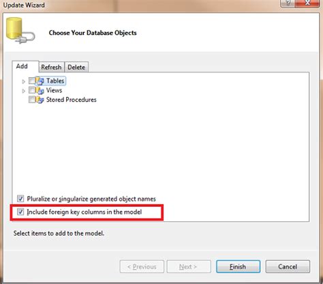Switch to the Add tab
The height and width of the screenshot is (284, 323).
25,66
